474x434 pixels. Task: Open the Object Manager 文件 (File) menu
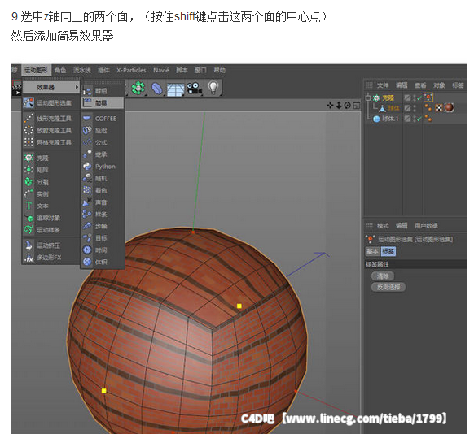[x=383, y=85]
